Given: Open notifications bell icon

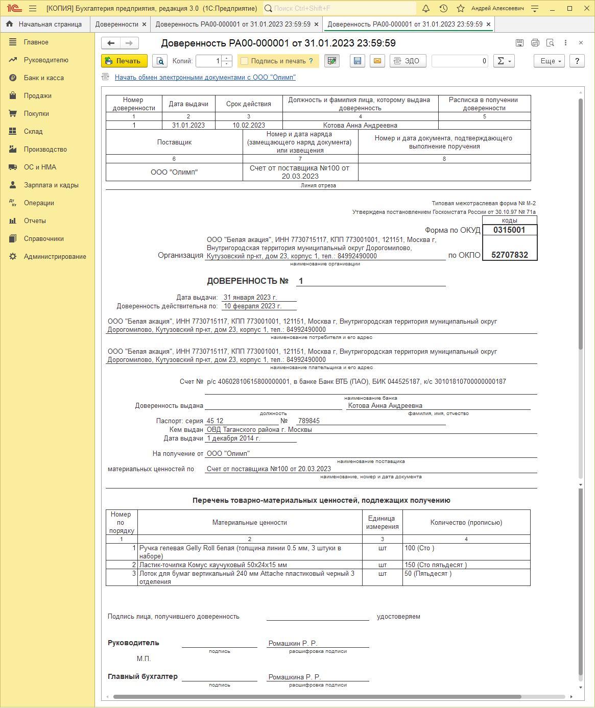Looking at the screenshot, I should pos(426,9).
